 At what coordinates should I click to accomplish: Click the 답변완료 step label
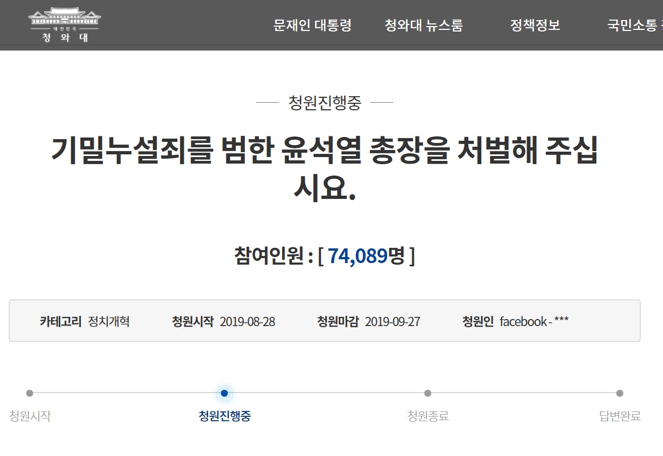coord(620,416)
